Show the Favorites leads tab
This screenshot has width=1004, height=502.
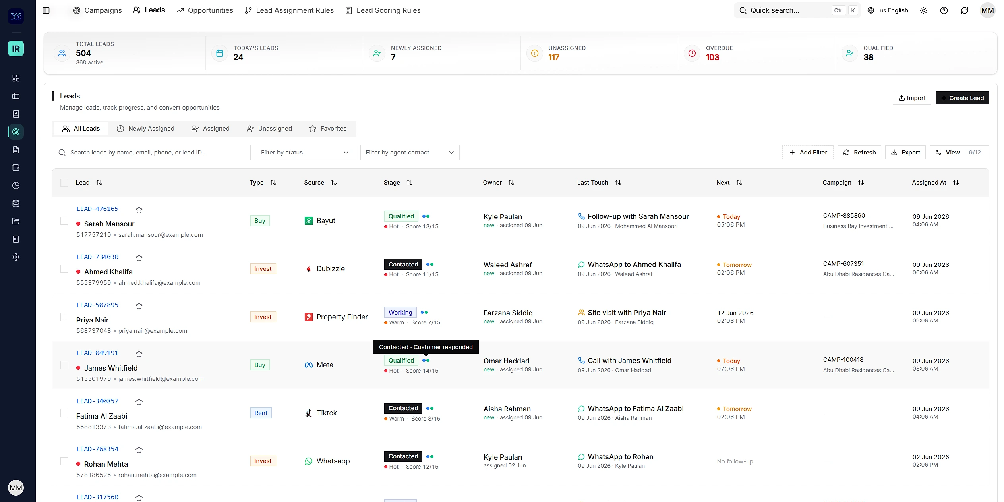coord(328,129)
